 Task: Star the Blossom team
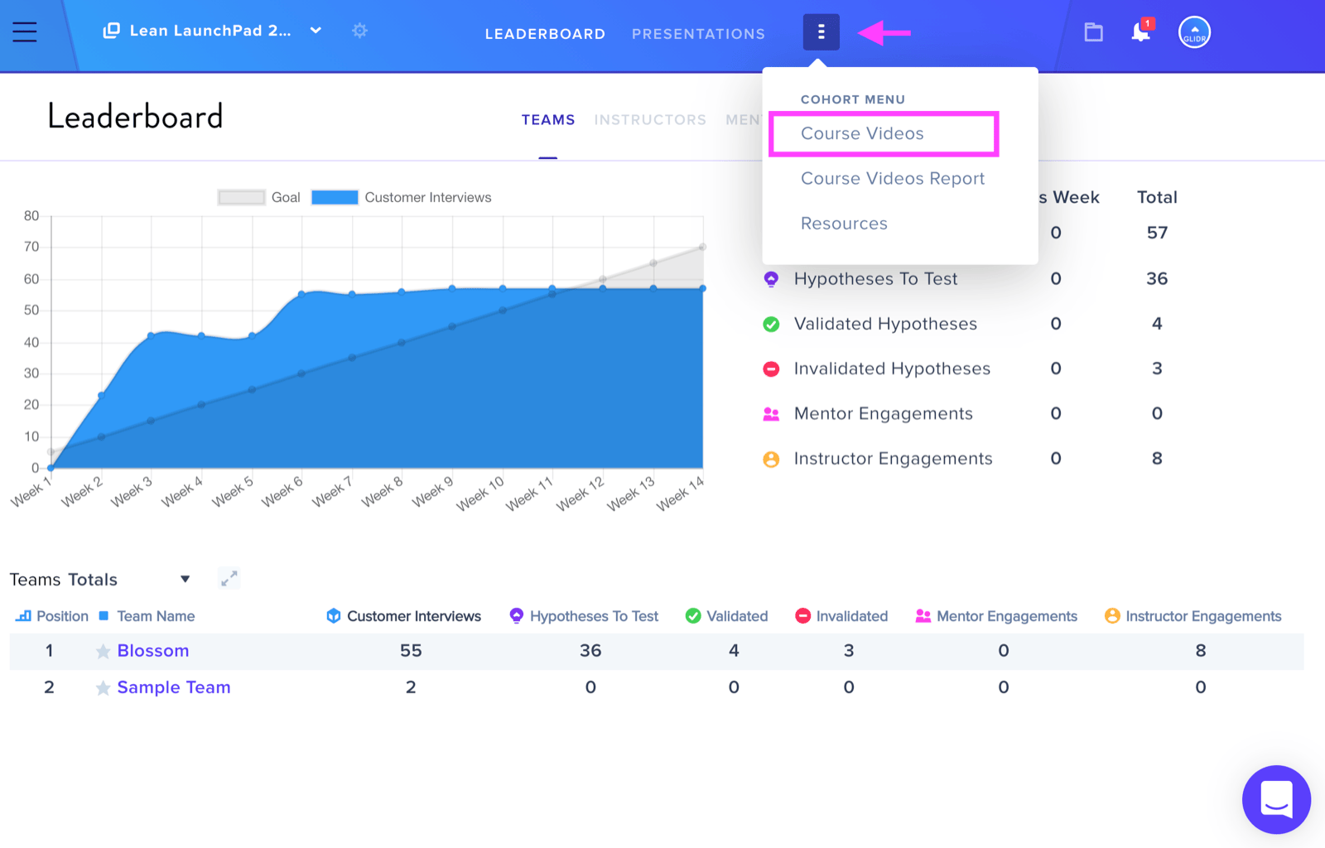103,652
